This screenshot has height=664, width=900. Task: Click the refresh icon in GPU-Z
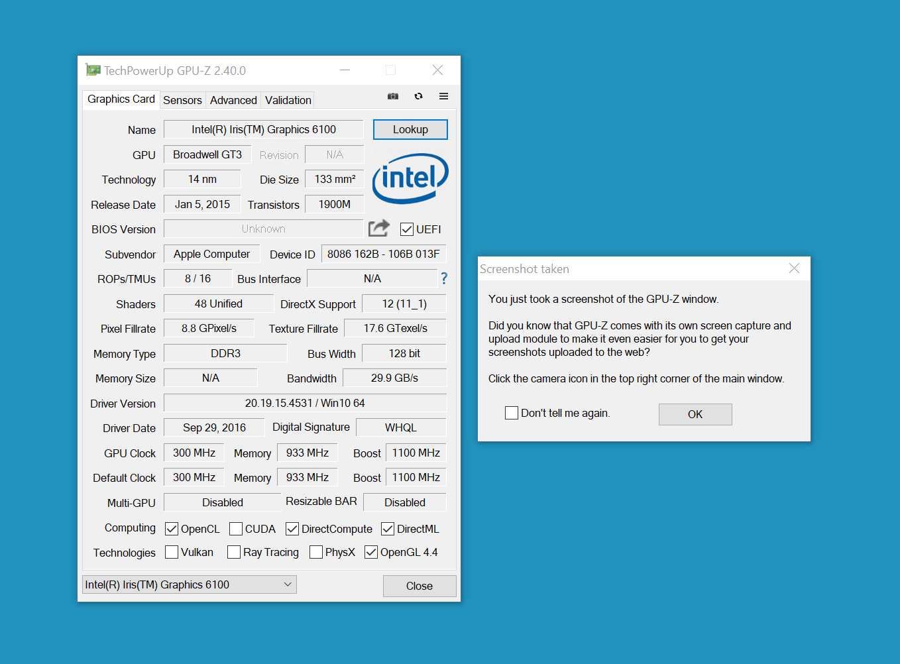pyautogui.click(x=418, y=96)
